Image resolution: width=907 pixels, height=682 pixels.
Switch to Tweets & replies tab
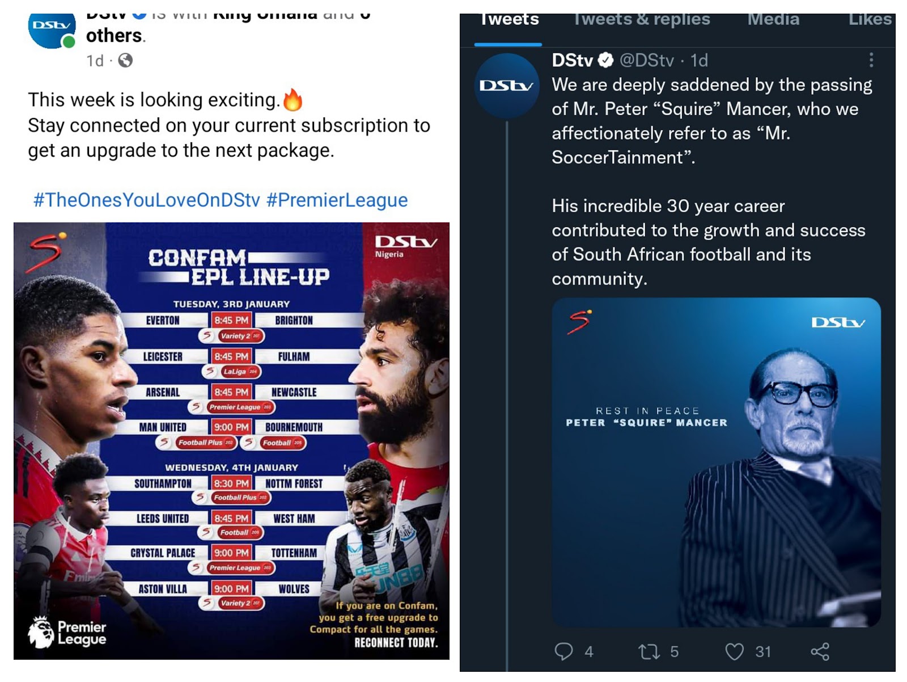pyautogui.click(x=641, y=20)
